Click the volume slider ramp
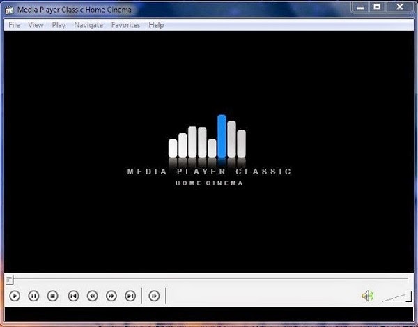 tap(396, 297)
